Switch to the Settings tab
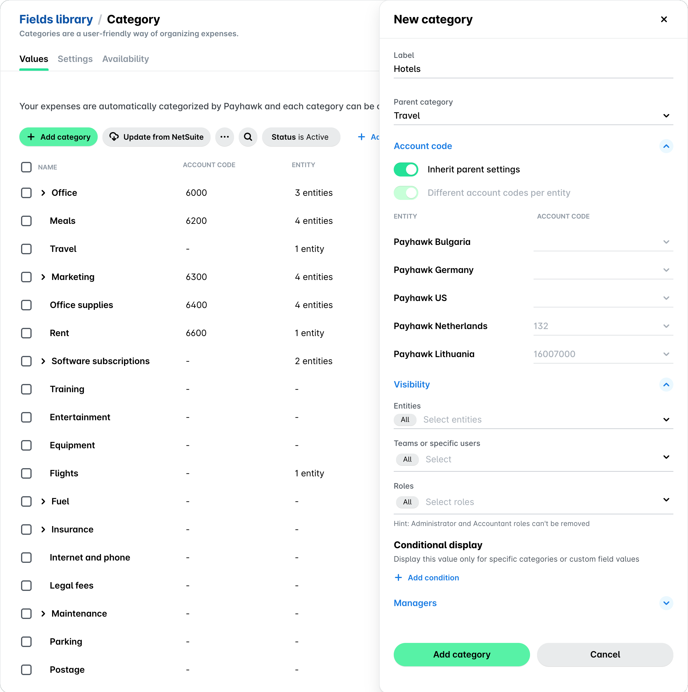The image size is (688, 692). point(75,59)
